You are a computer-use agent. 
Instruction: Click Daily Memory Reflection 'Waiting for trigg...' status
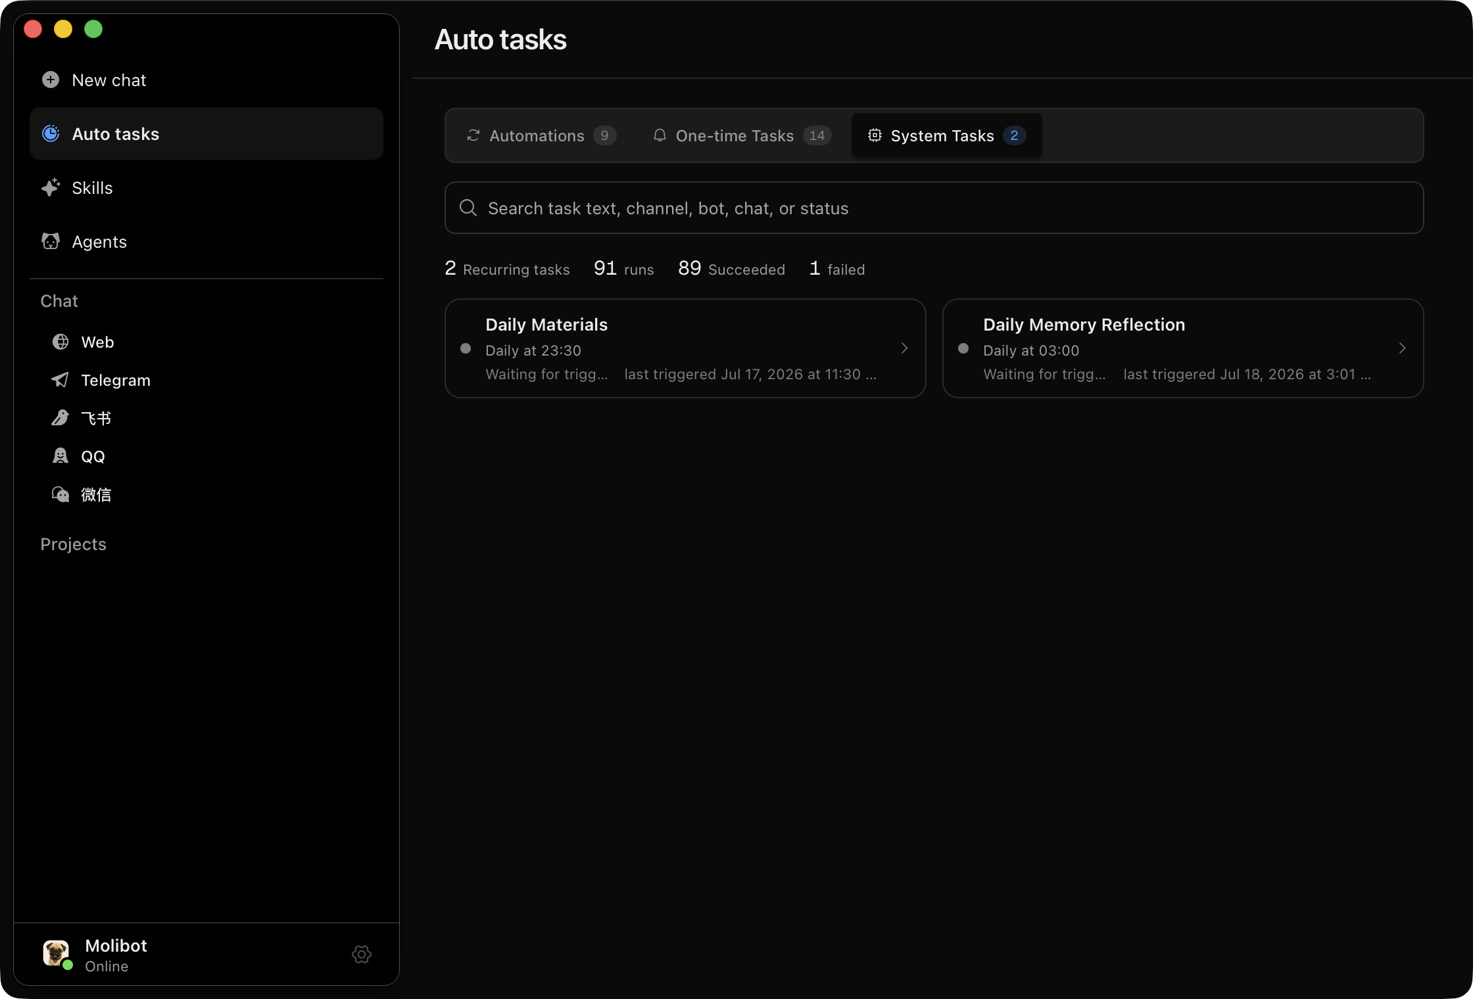tap(1044, 374)
